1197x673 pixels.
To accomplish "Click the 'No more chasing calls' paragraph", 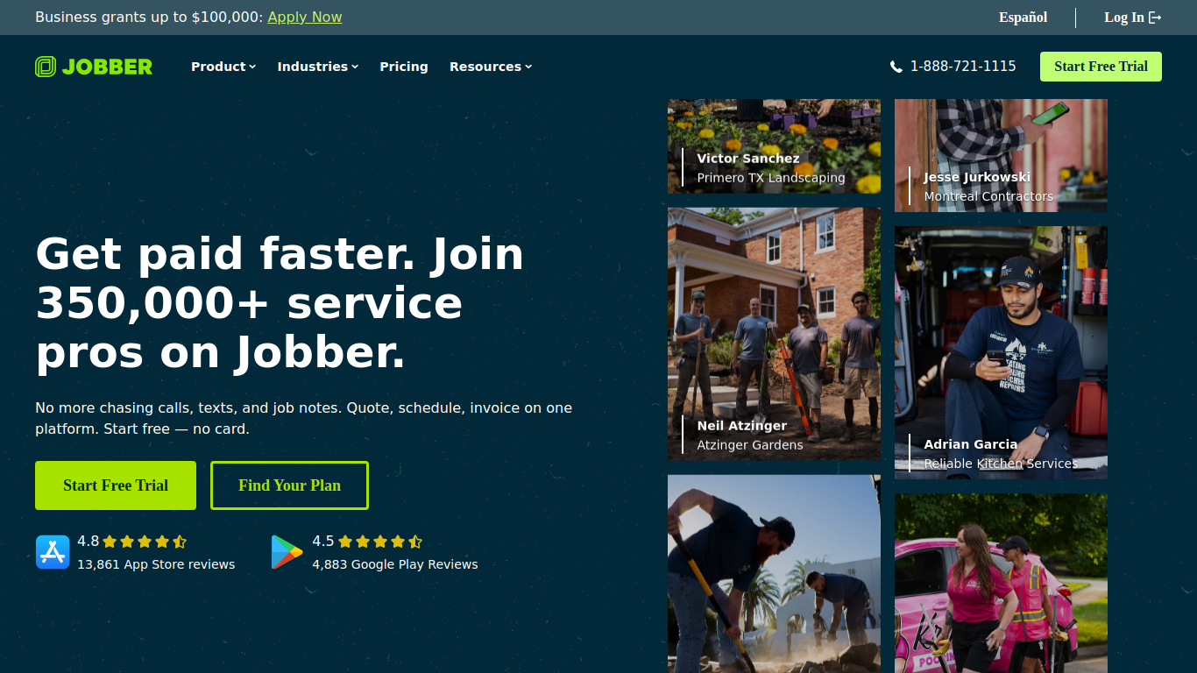I will (x=303, y=419).
